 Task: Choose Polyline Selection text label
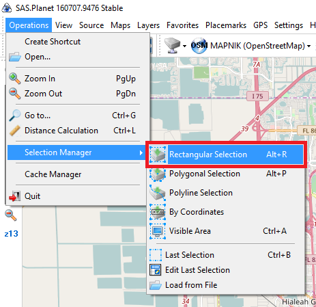coord(201,193)
